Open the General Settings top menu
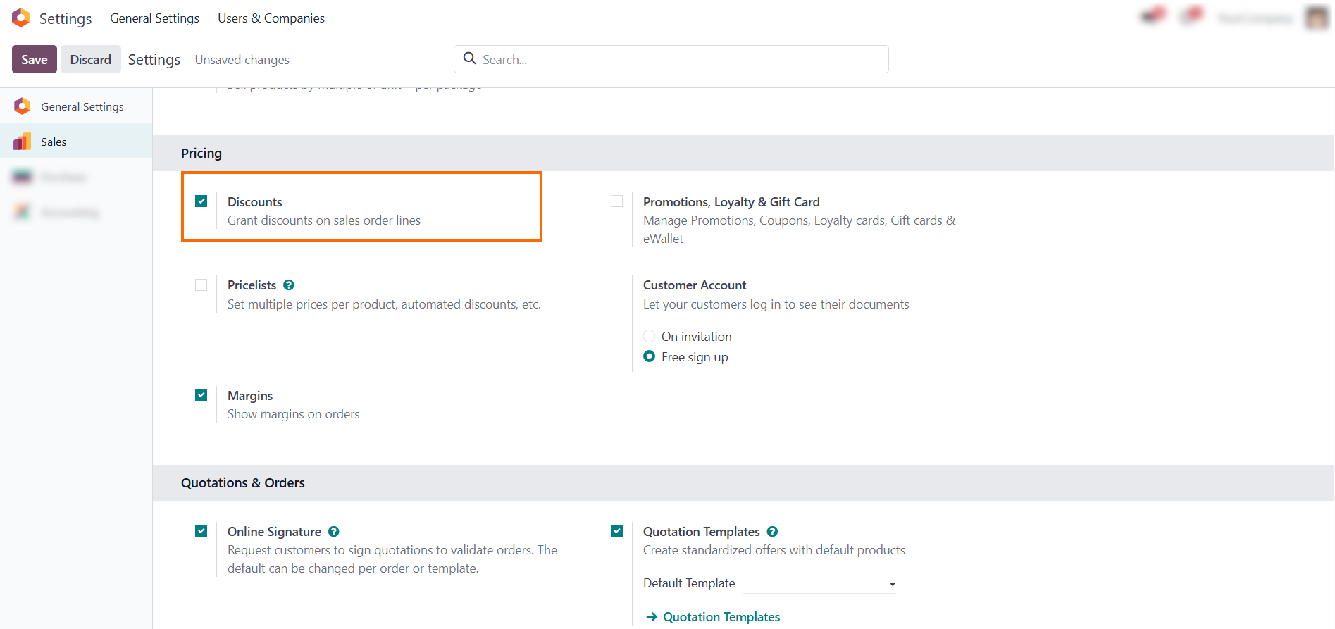 point(154,18)
